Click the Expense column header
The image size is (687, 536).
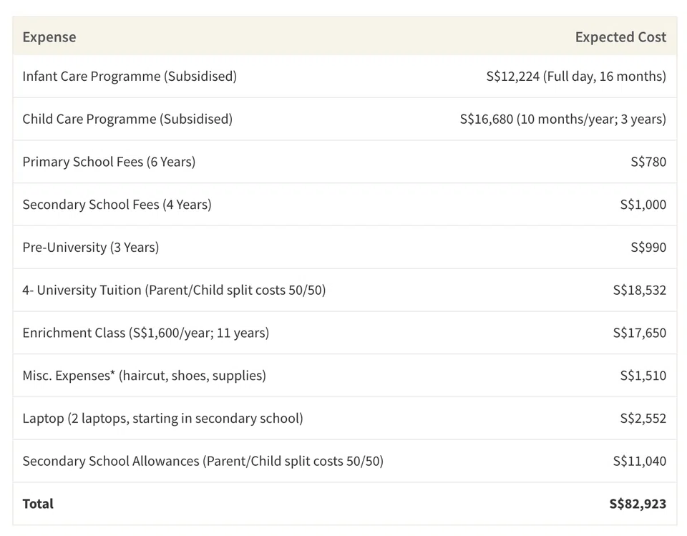click(x=49, y=37)
